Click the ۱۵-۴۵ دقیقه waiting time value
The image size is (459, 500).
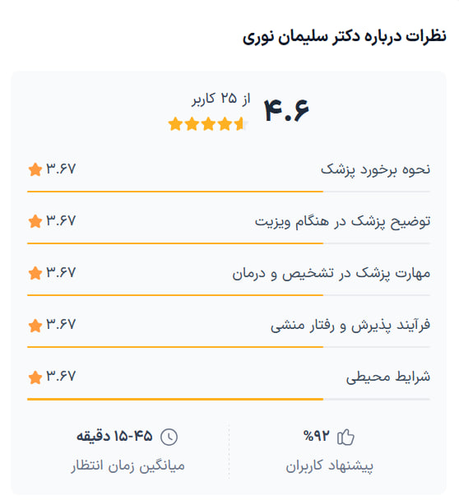[x=114, y=436]
